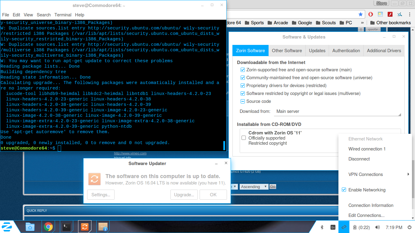Switch to Chrome in the taskbar
The image size is (415, 233).
48,227
